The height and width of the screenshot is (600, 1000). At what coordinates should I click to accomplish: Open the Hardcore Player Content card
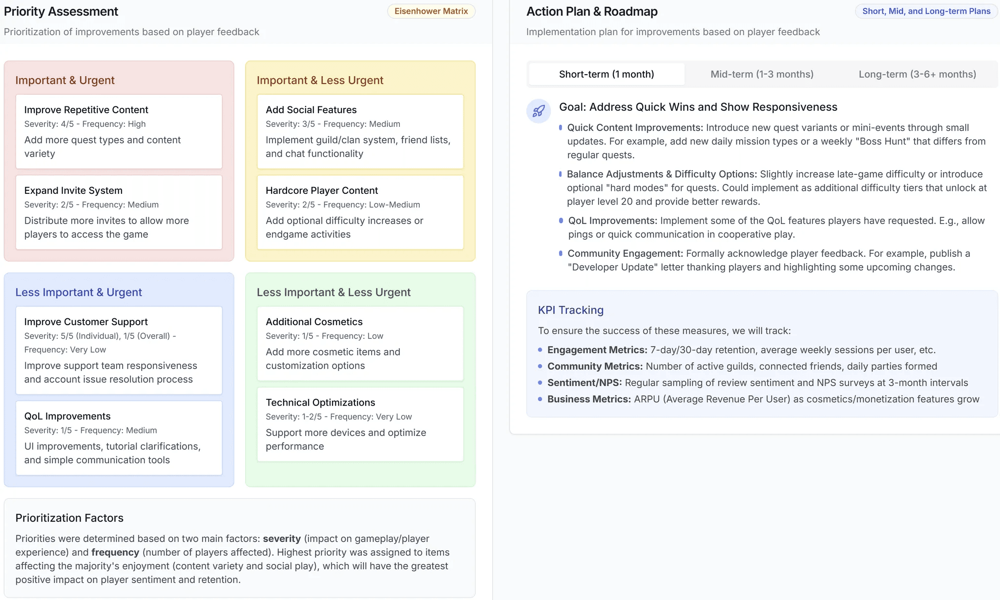pos(360,212)
